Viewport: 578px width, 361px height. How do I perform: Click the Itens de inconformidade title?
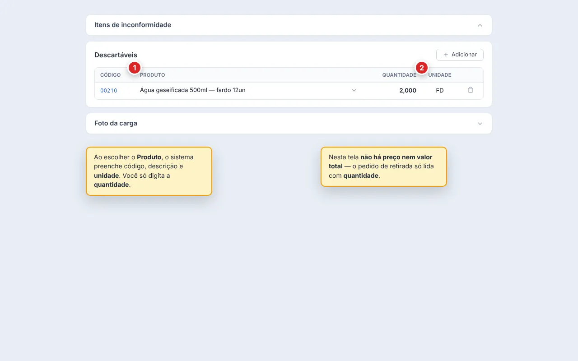(x=133, y=25)
